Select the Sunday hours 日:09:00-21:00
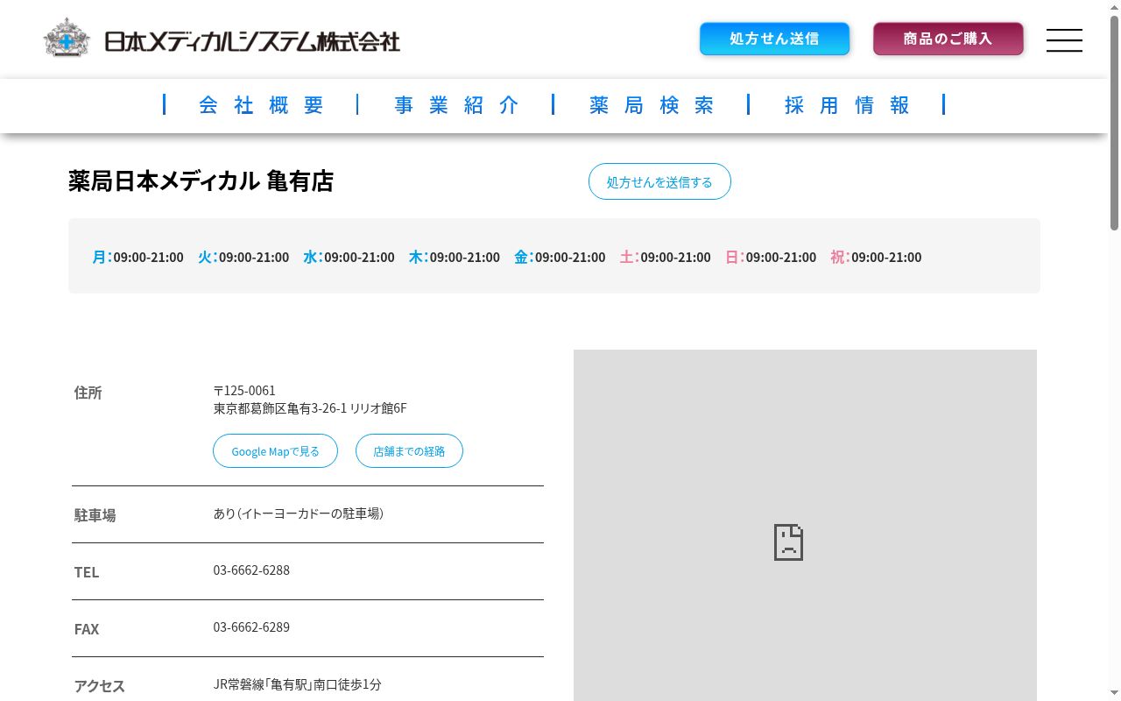This screenshot has height=701, width=1121. [x=771, y=257]
